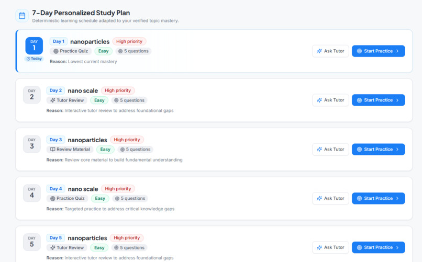The height and width of the screenshot is (262, 422).
Task: Click the chevron arrow on Day 3 Start Practice
Action: pyautogui.click(x=397, y=150)
